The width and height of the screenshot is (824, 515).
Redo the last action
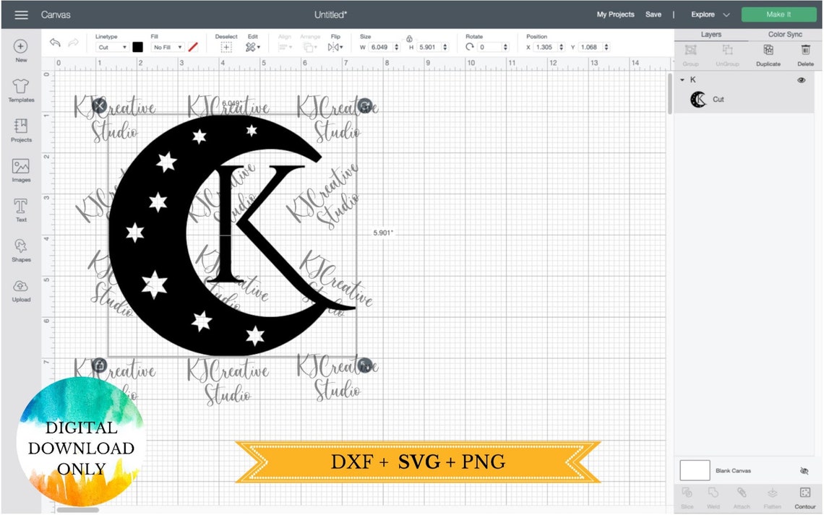[x=74, y=43]
